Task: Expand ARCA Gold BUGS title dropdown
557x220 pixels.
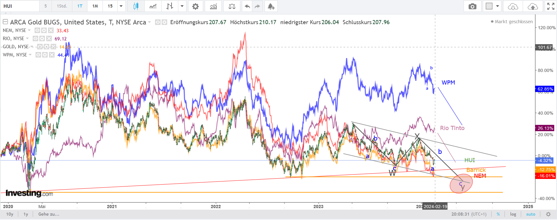Action: click(149, 22)
